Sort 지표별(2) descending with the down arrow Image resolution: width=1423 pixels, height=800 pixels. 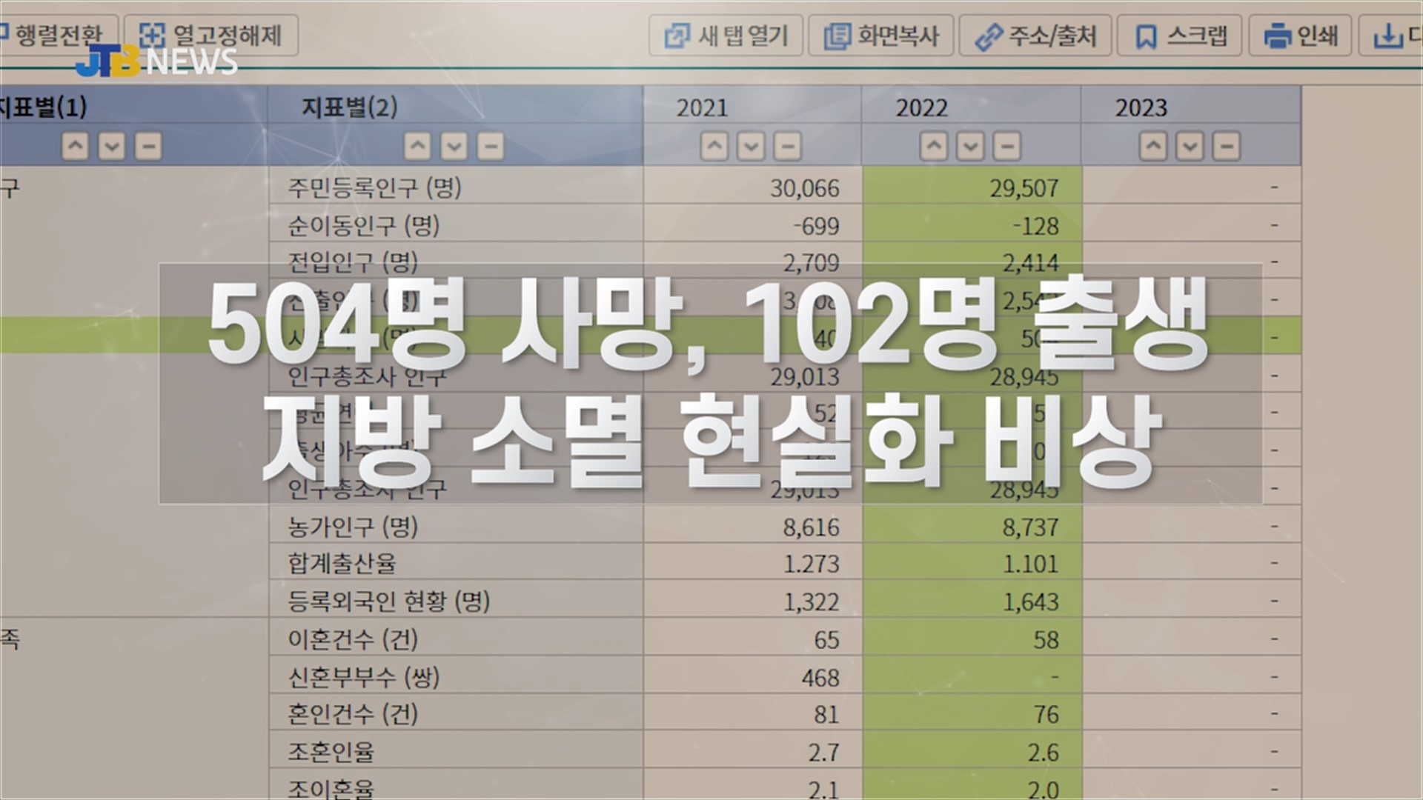pyautogui.click(x=454, y=146)
